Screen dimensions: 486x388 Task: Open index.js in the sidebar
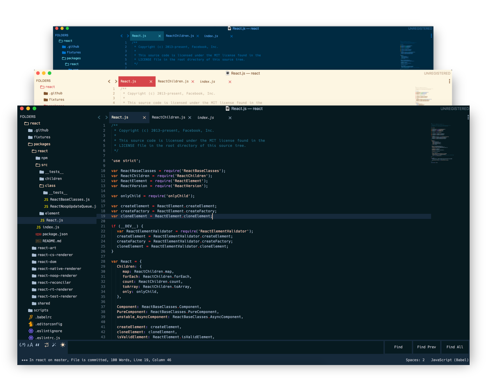point(48,227)
